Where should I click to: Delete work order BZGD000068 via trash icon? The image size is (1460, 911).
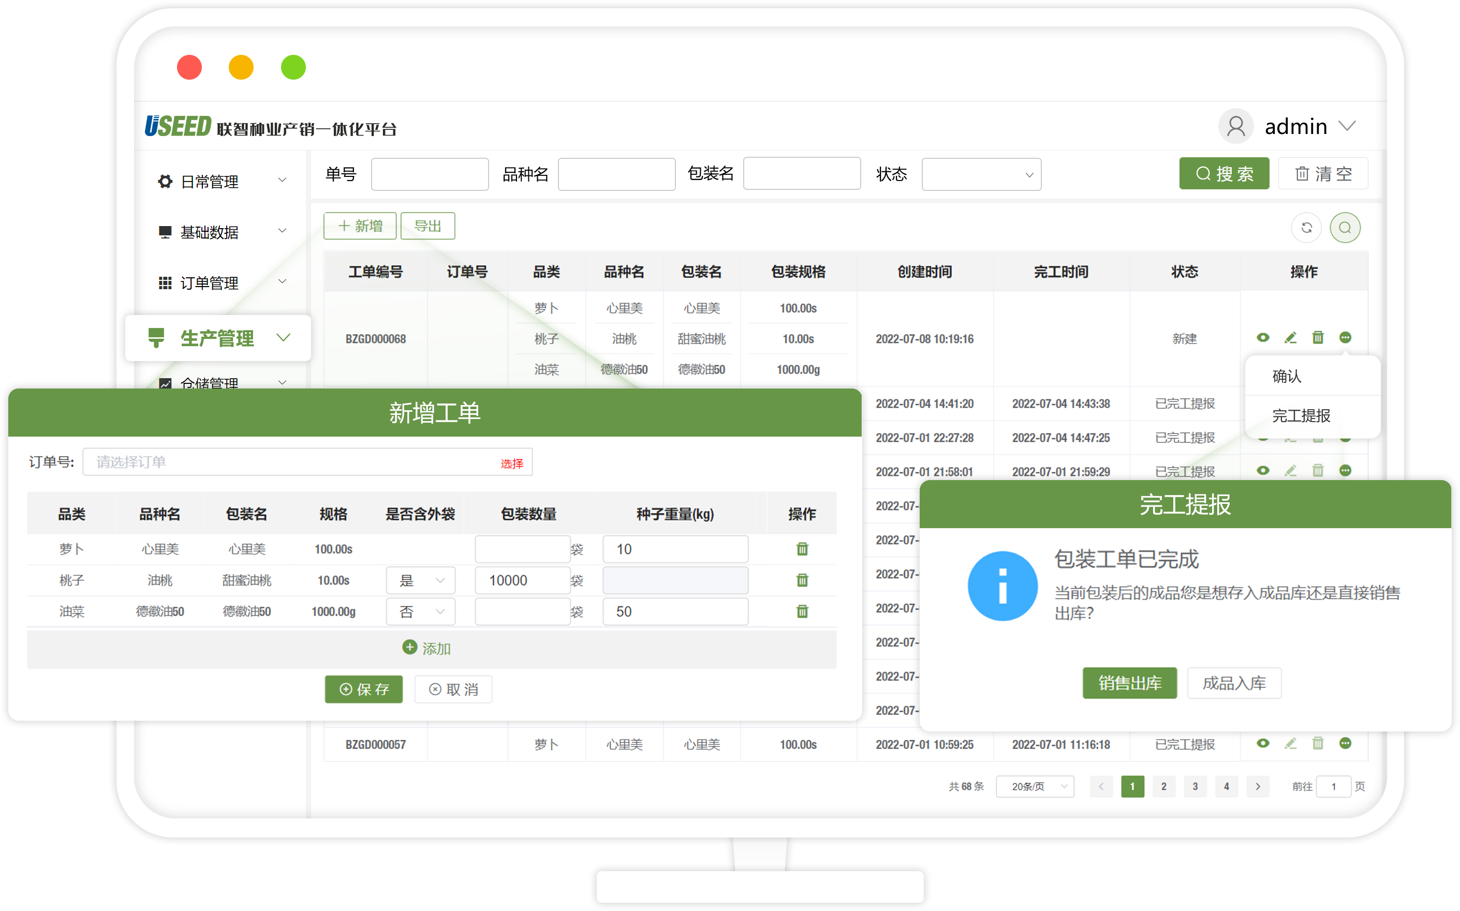tap(1318, 338)
